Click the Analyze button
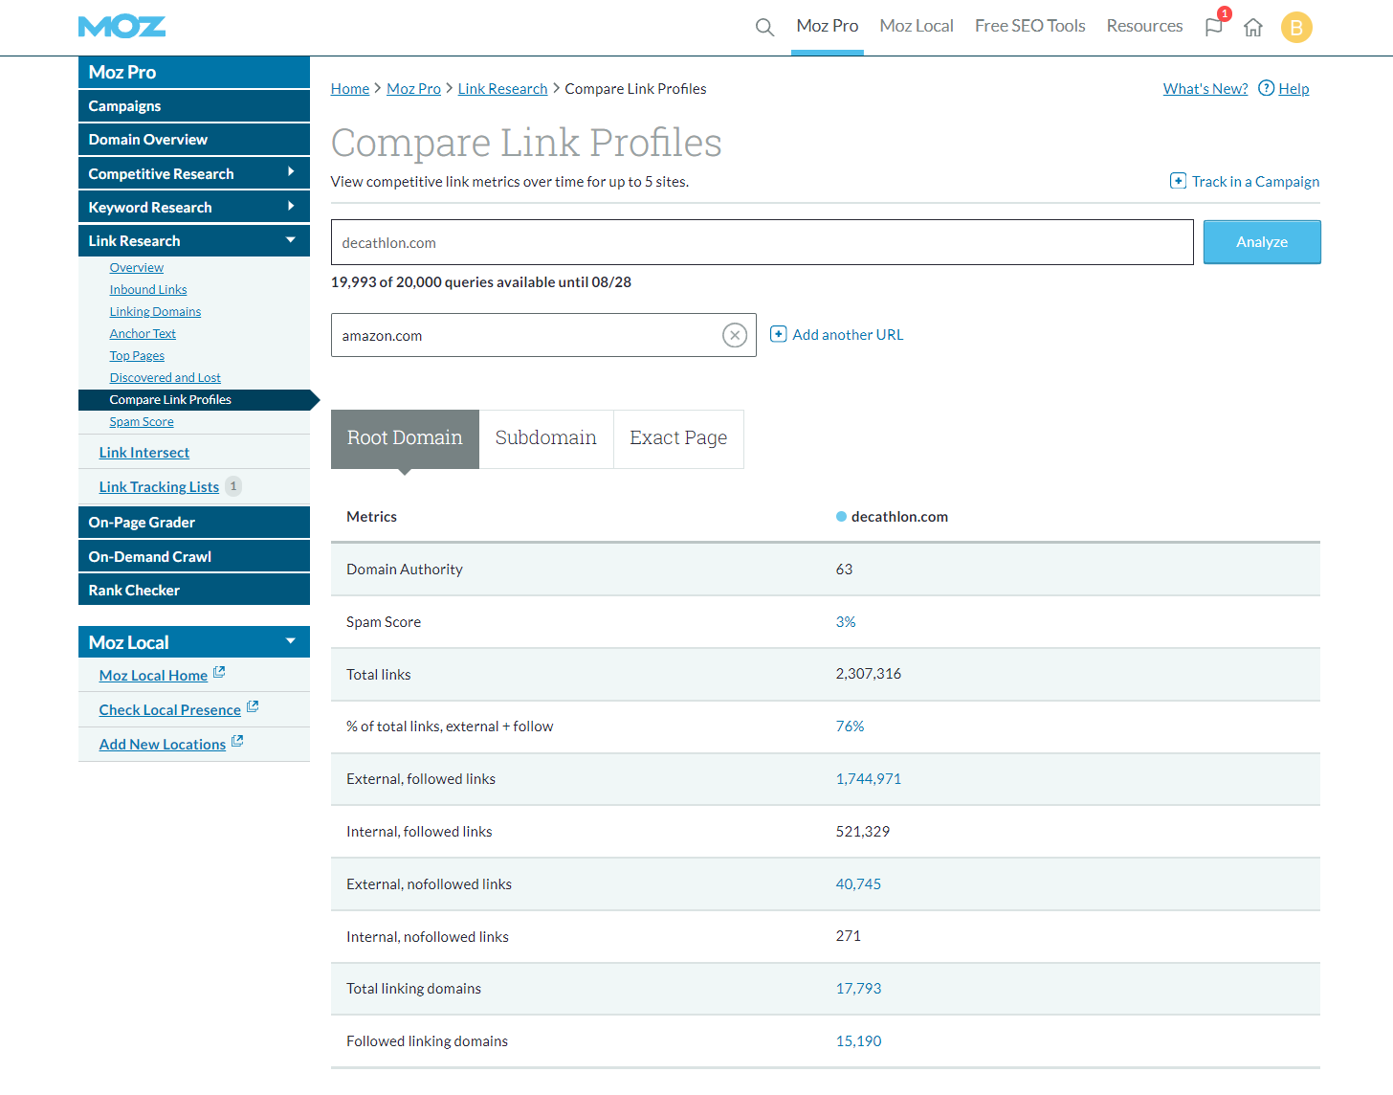 pyautogui.click(x=1262, y=242)
